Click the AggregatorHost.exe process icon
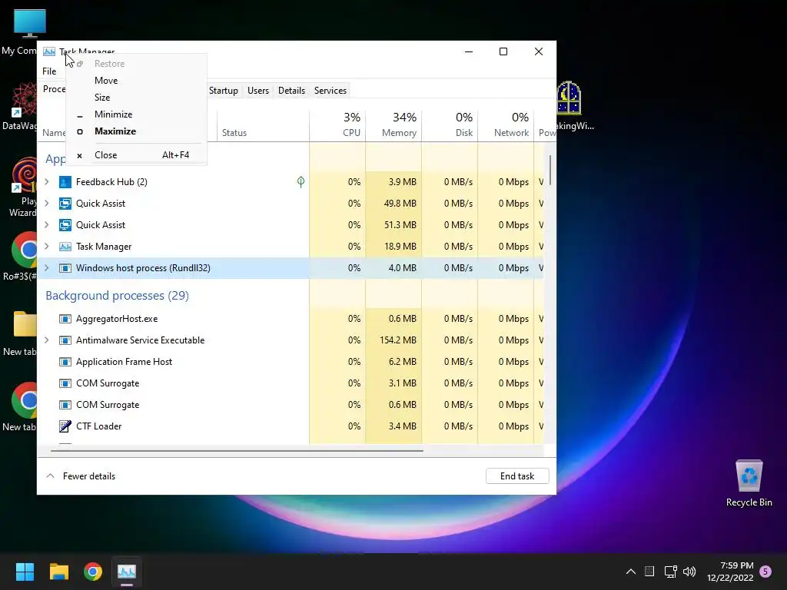The width and height of the screenshot is (787, 590). (x=65, y=319)
